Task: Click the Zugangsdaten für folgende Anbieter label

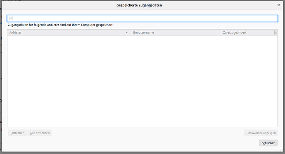Action: pos(61,25)
